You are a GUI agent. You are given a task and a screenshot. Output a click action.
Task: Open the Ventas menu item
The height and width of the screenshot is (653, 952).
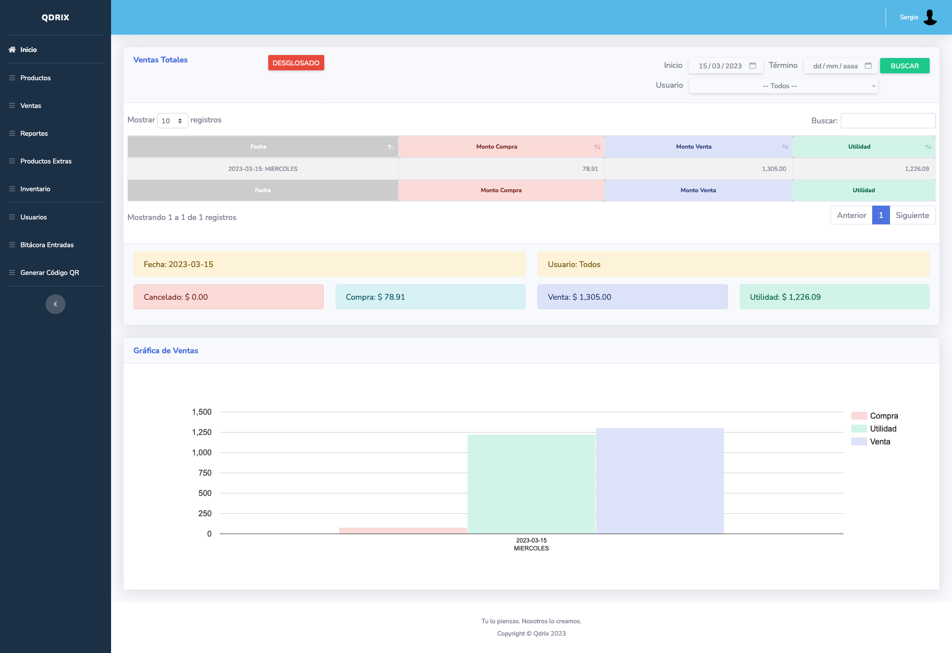tap(31, 106)
